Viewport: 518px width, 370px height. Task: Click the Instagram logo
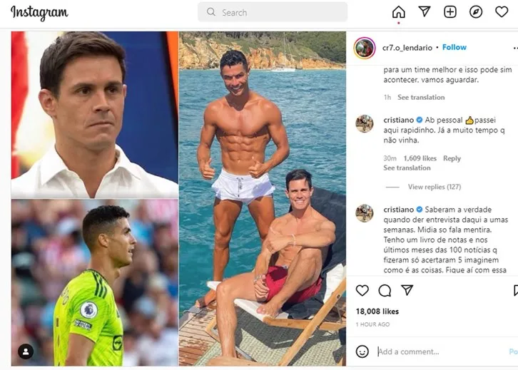pos(39,13)
